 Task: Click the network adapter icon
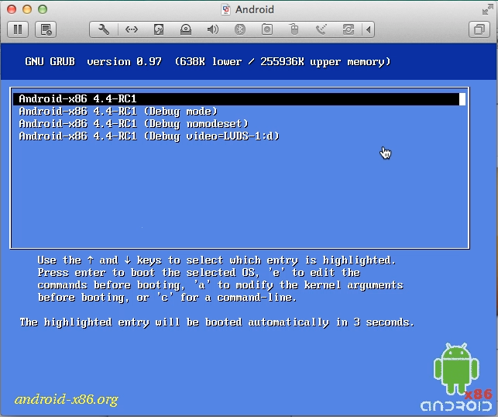[131, 29]
